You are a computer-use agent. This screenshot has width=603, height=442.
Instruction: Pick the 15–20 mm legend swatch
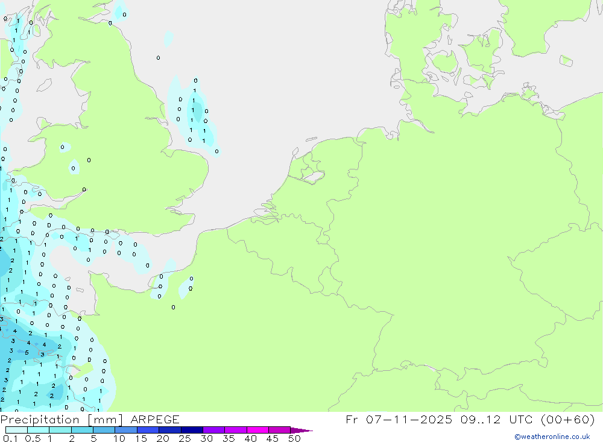point(148,430)
